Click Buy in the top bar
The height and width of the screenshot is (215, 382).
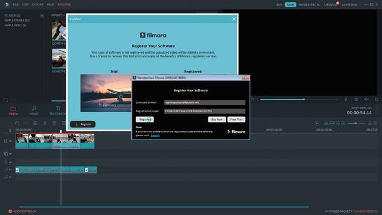pyautogui.click(x=279, y=5)
